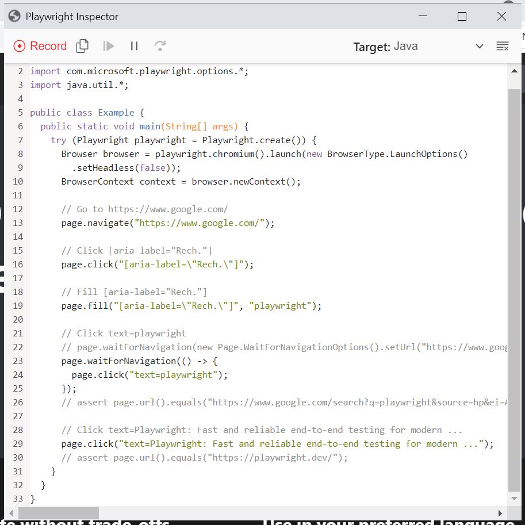Click the Pause icon in toolbar

pyautogui.click(x=134, y=46)
